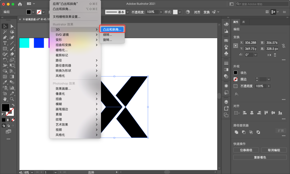Open the Symbols panel club icon

click(226, 53)
